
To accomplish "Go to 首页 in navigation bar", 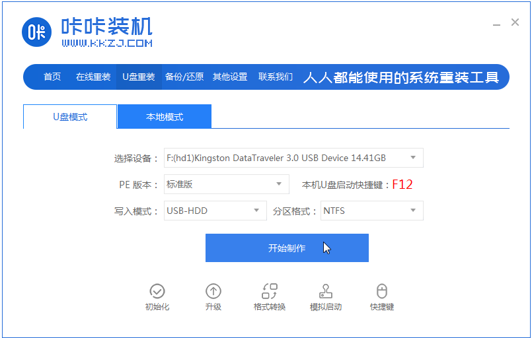I will (52, 77).
